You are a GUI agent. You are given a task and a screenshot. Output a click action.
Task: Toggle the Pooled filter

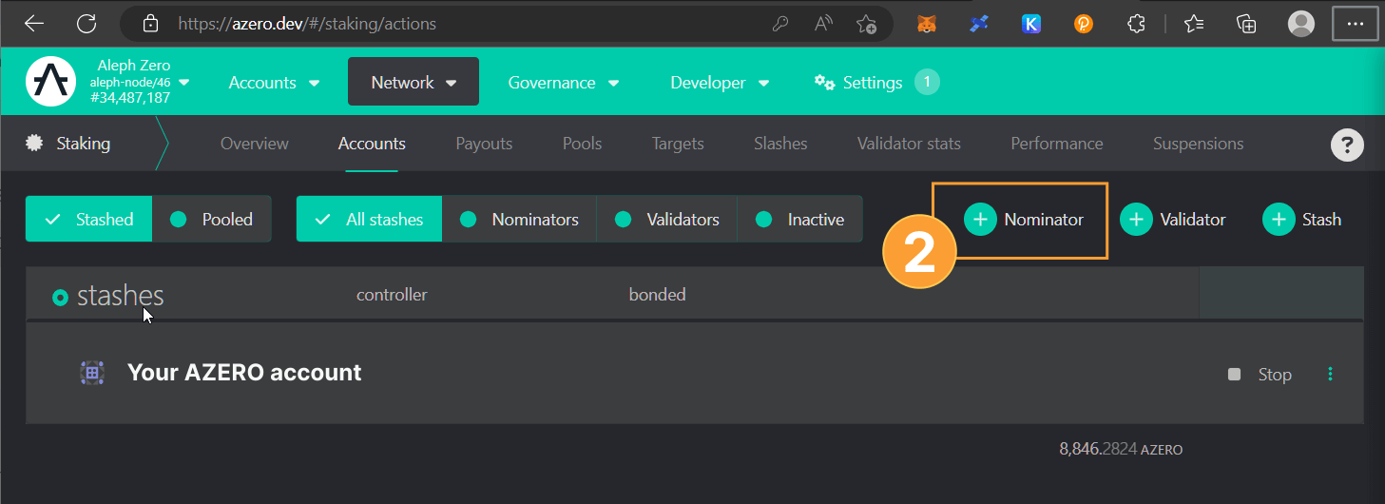point(212,219)
